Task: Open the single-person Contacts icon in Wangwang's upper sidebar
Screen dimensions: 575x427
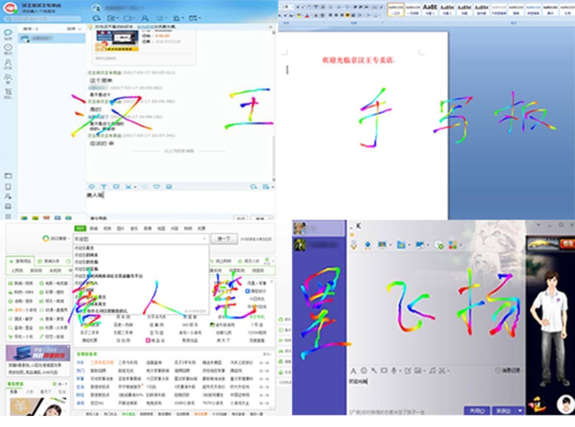Action: tap(8, 63)
